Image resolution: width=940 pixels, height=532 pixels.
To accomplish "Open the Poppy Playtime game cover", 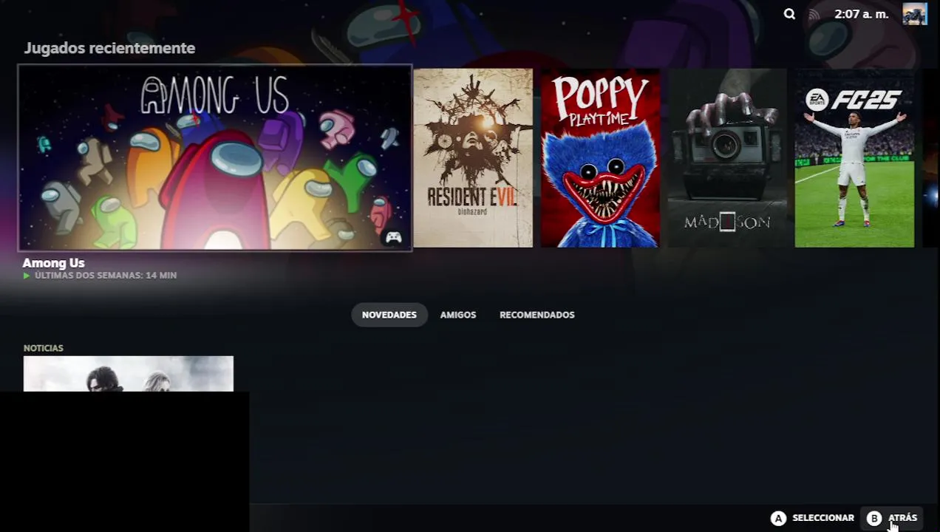I will click(600, 158).
